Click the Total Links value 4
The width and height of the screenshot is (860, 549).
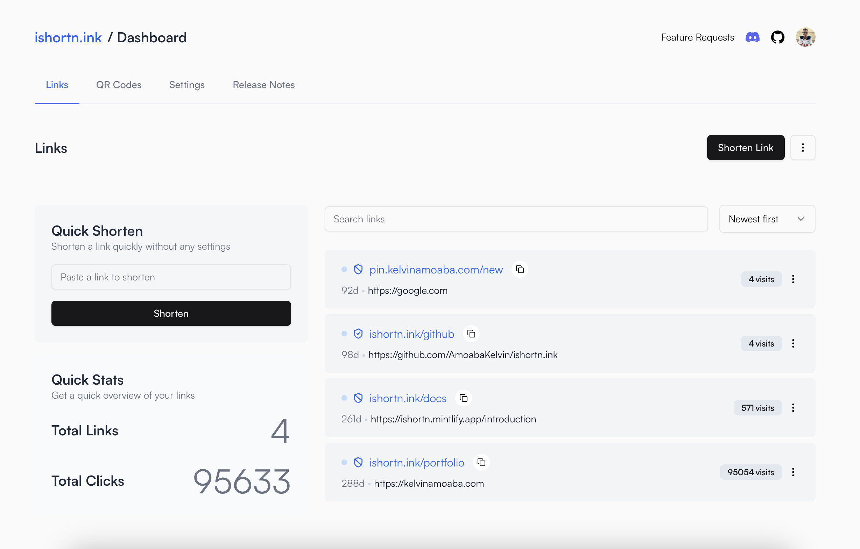point(280,430)
